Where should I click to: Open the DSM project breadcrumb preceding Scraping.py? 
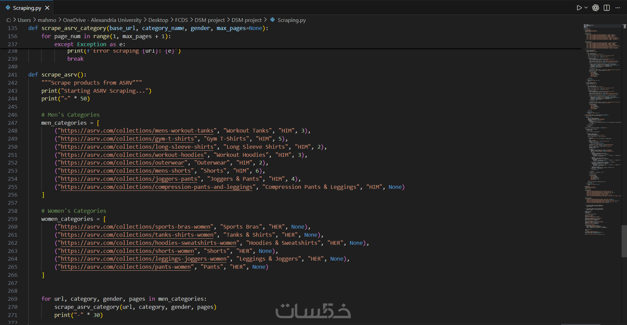coord(247,20)
